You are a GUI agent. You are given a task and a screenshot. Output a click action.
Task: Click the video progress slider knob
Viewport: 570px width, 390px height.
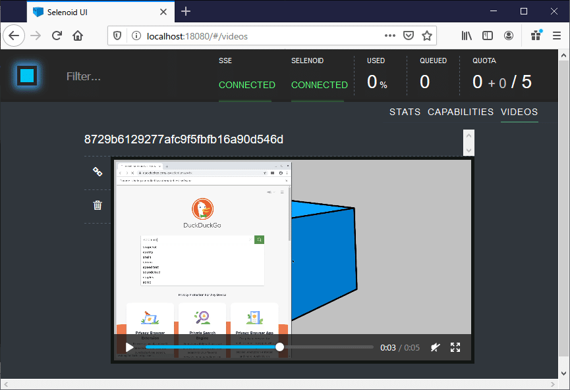pyautogui.click(x=279, y=347)
